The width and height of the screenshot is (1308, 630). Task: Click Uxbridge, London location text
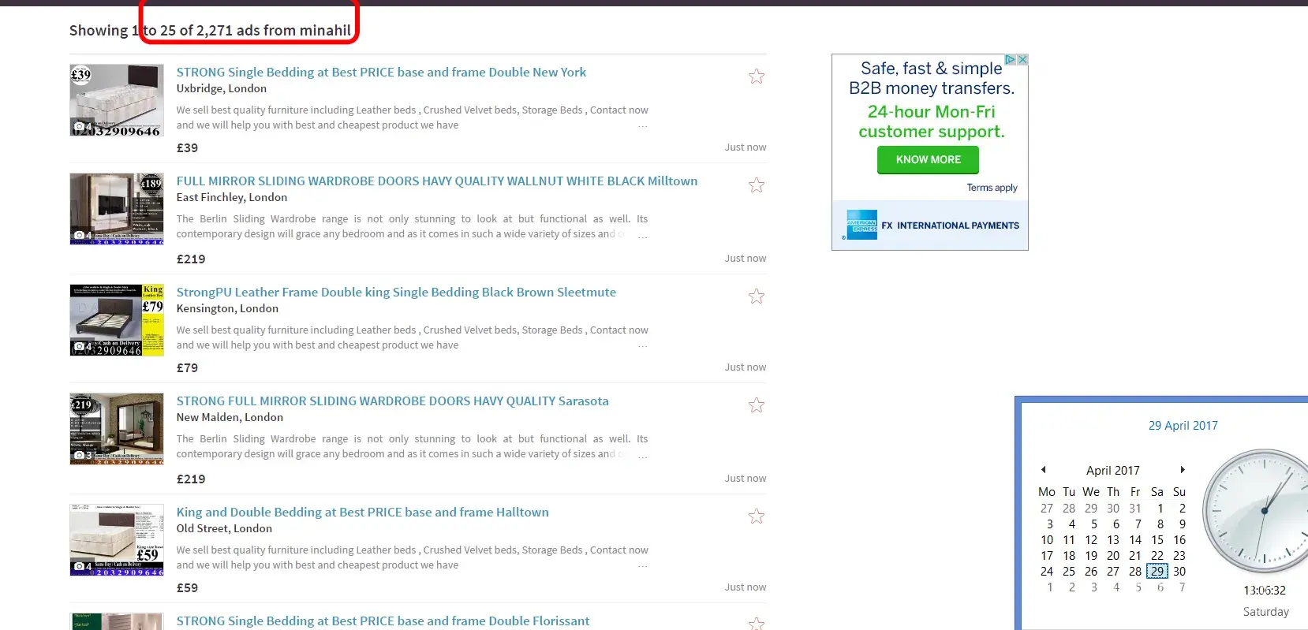[222, 88]
